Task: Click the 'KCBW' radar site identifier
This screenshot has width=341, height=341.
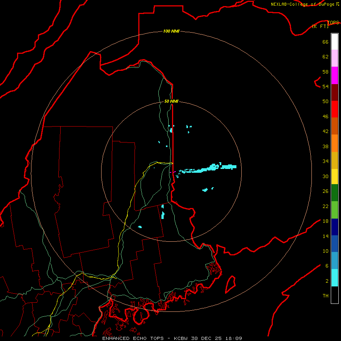Action: tap(180, 338)
